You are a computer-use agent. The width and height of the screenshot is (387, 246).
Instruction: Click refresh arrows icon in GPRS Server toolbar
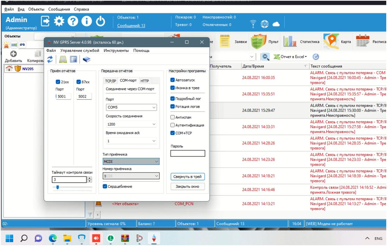[50, 59]
